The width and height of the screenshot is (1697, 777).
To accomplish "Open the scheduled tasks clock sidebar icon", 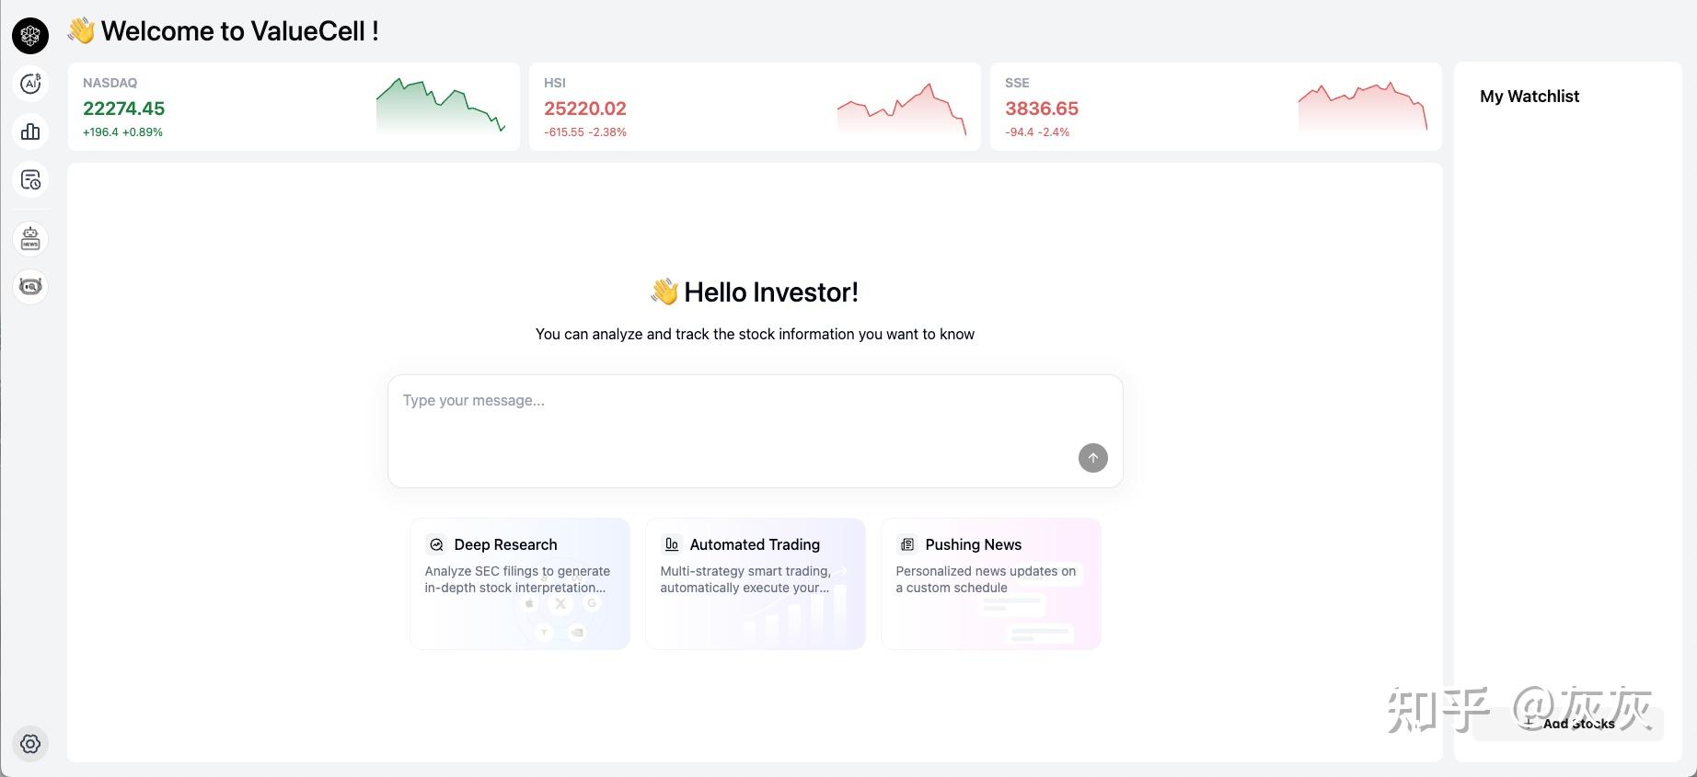I will [x=30, y=179].
